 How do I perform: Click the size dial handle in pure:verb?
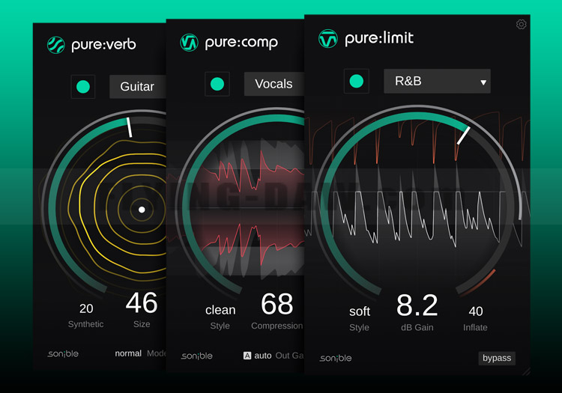[129, 127]
